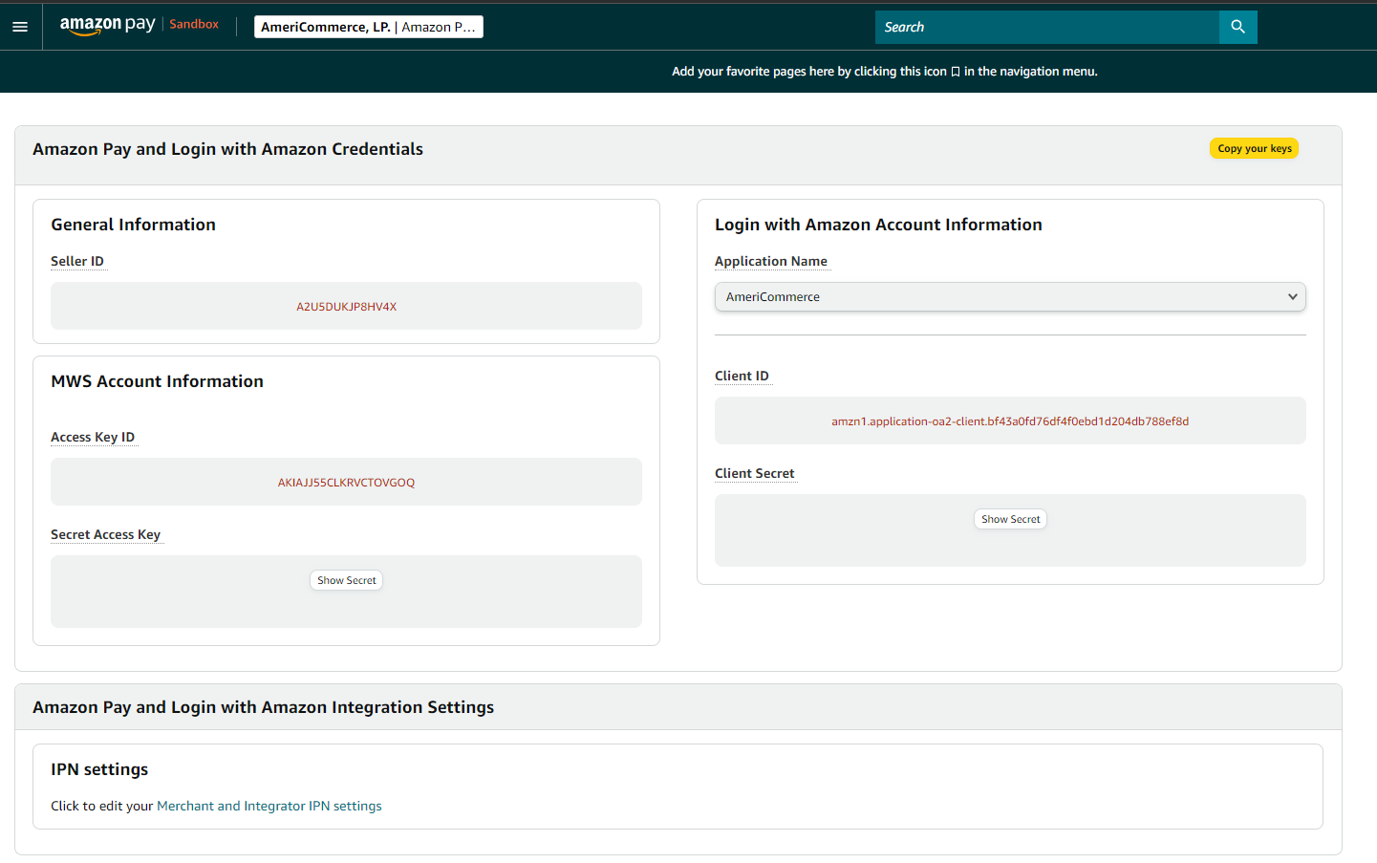The image size is (1377, 863).
Task: Click the Secret Access Key label
Action: [x=105, y=534]
